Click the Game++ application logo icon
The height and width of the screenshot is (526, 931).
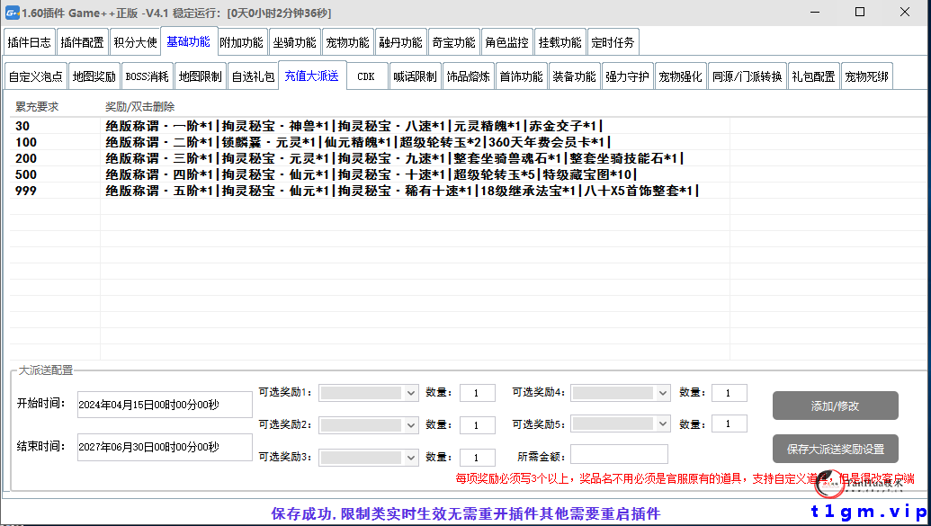click(x=12, y=13)
